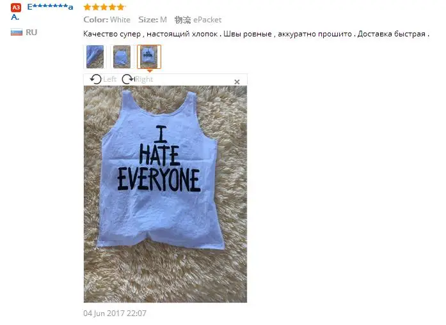
Task: Click the 'Color: White' attribute text
Action: click(107, 20)
